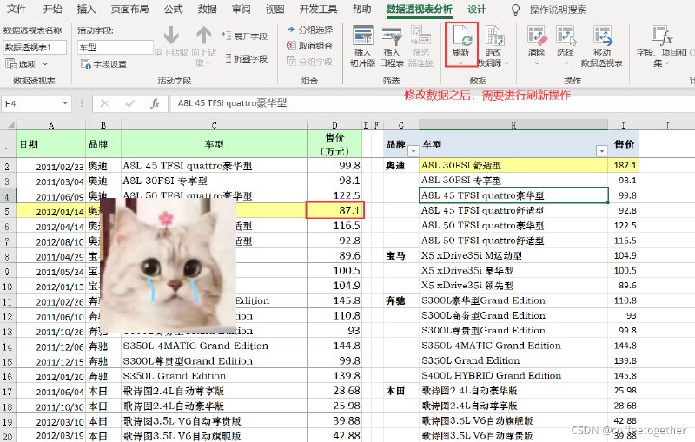Expand the Name Box dropdown arrow
This screenshot has width=695, height=442.
[65, 103]
